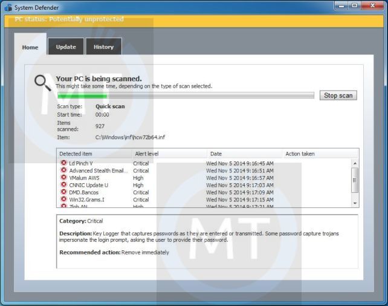
Task: Click the red X icon beside Ld Pinch V
Action: coord(63,163)
